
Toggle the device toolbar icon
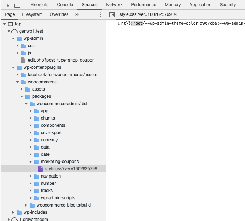tap(17, 5)
